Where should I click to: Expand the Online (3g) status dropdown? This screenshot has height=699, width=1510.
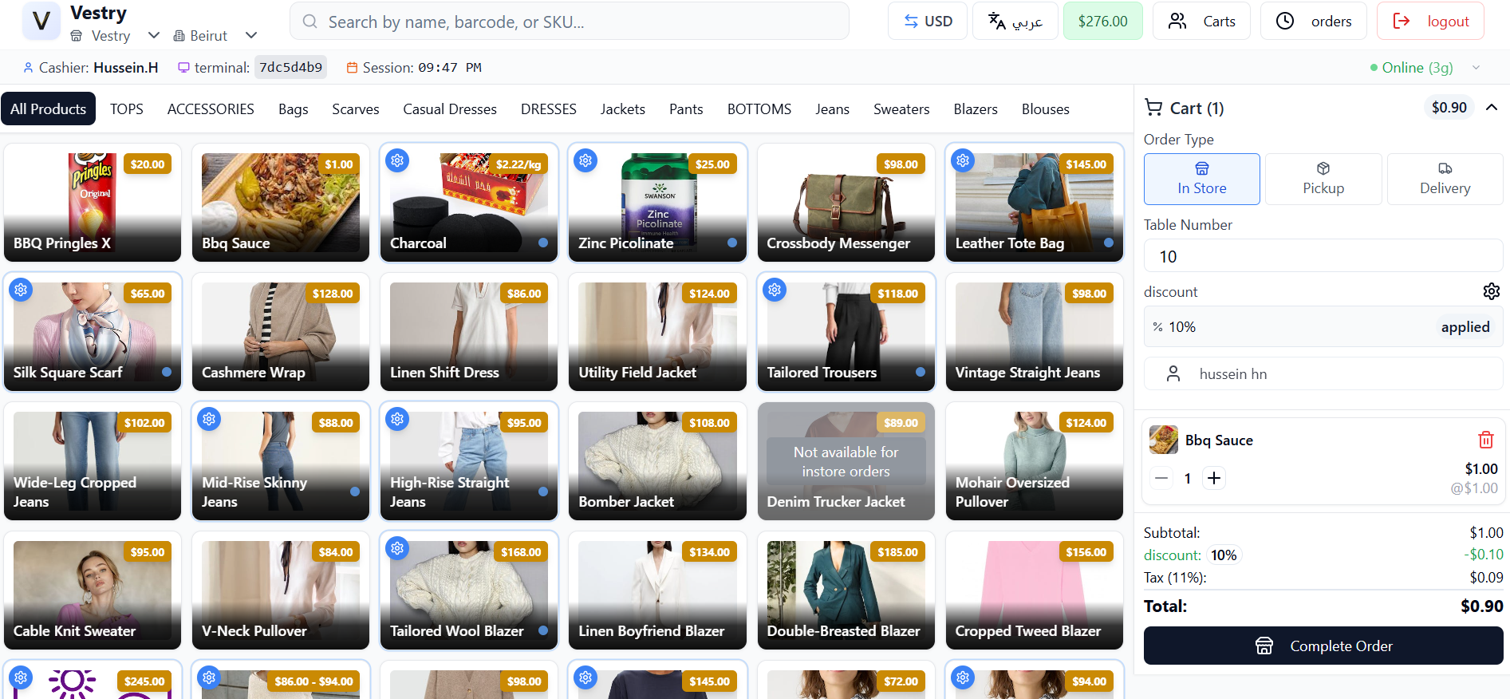(x=1476, y=68)
